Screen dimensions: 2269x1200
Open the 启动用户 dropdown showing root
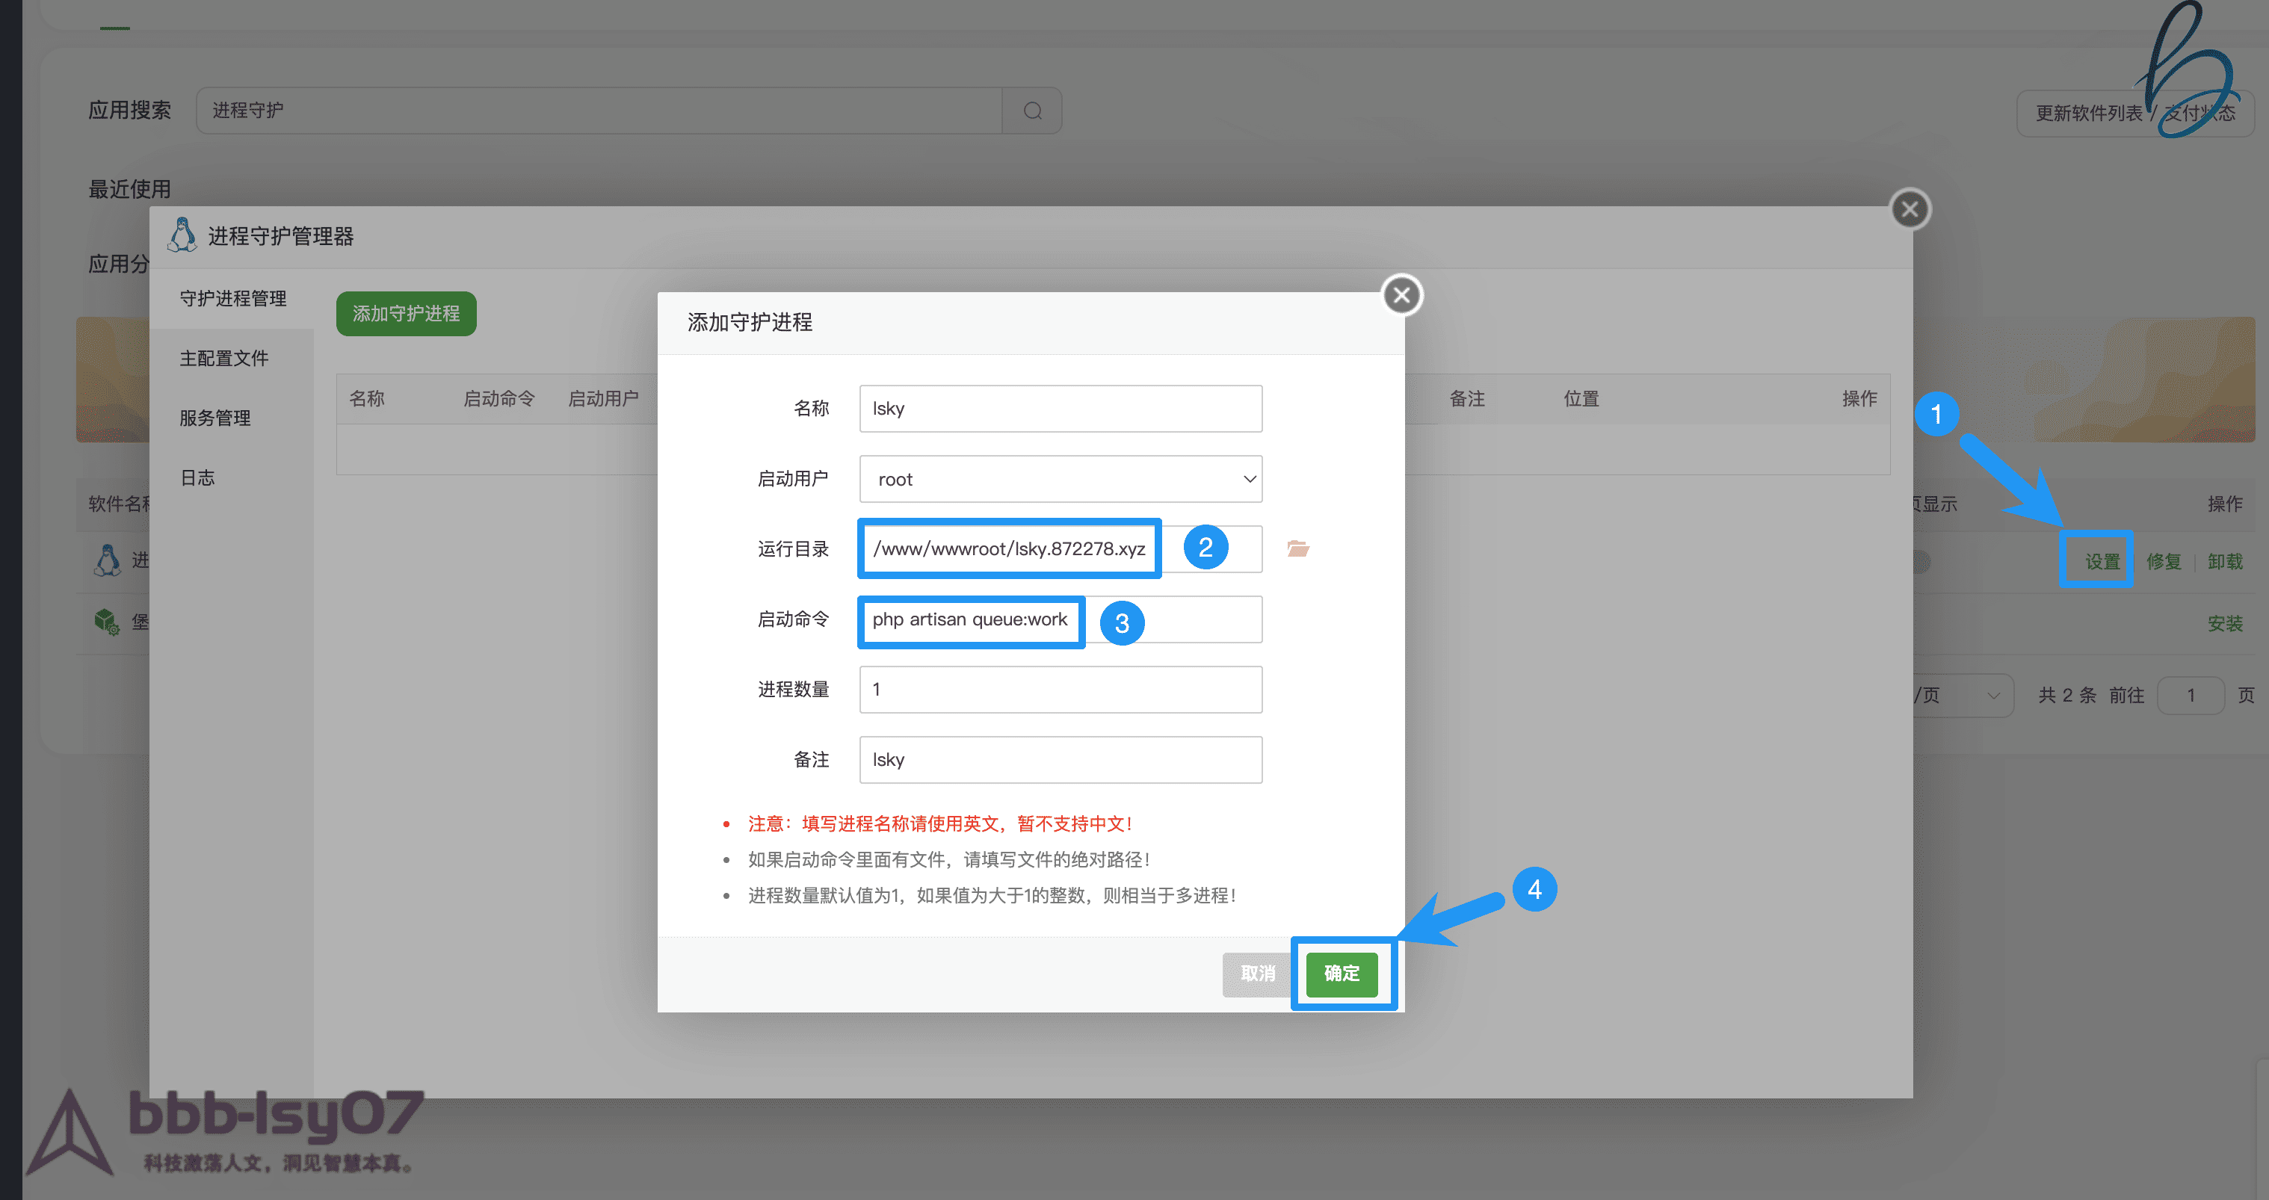[1061, 479]
